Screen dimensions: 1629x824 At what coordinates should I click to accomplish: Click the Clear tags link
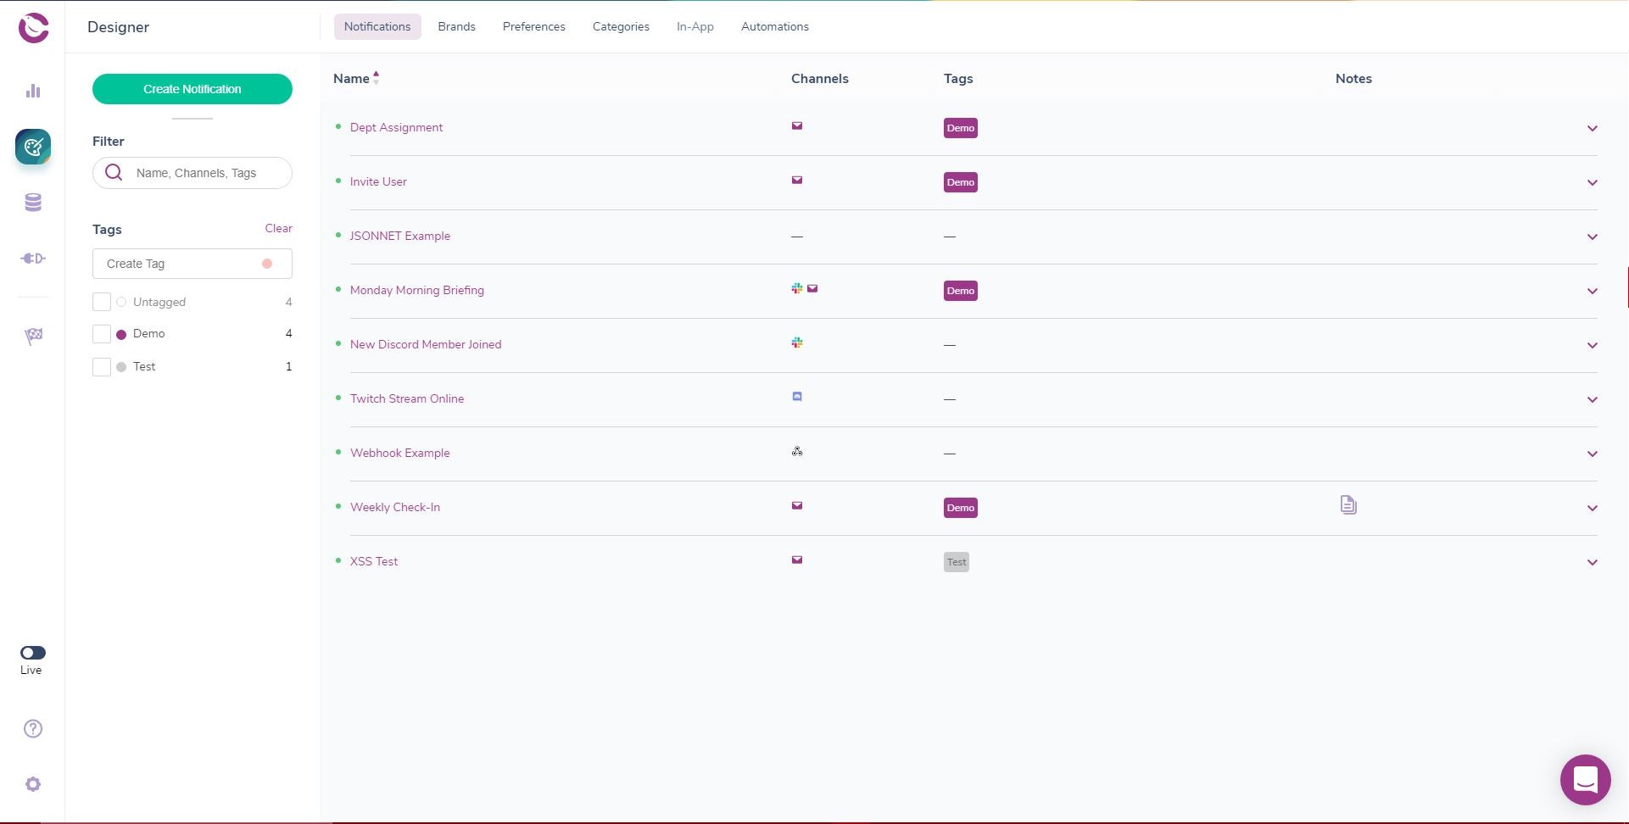coord(278,229)
